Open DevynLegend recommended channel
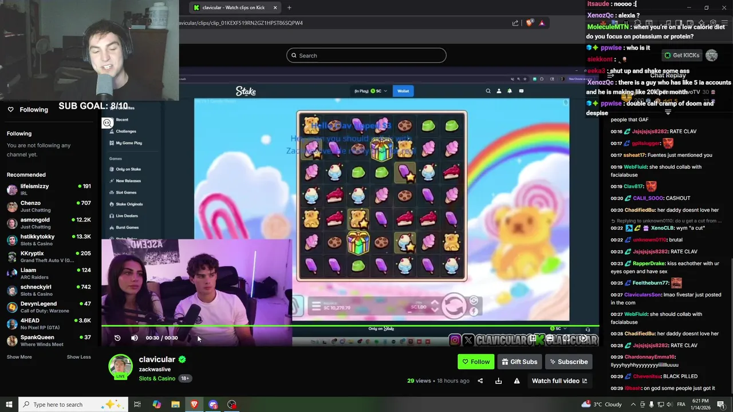Screen dimensions: 733x412 pyautogui.click(x=49, y=307)
